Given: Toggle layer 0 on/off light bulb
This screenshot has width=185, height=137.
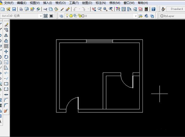Looking at the screenshot, I should click(67, 16).
